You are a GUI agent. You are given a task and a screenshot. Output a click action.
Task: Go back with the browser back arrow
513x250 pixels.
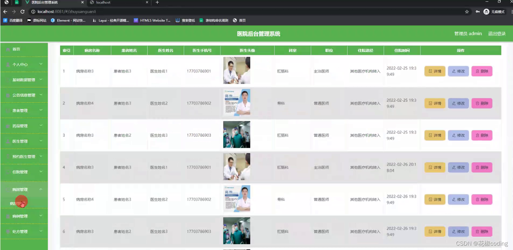pyautogui.click(x=5, y=12)
